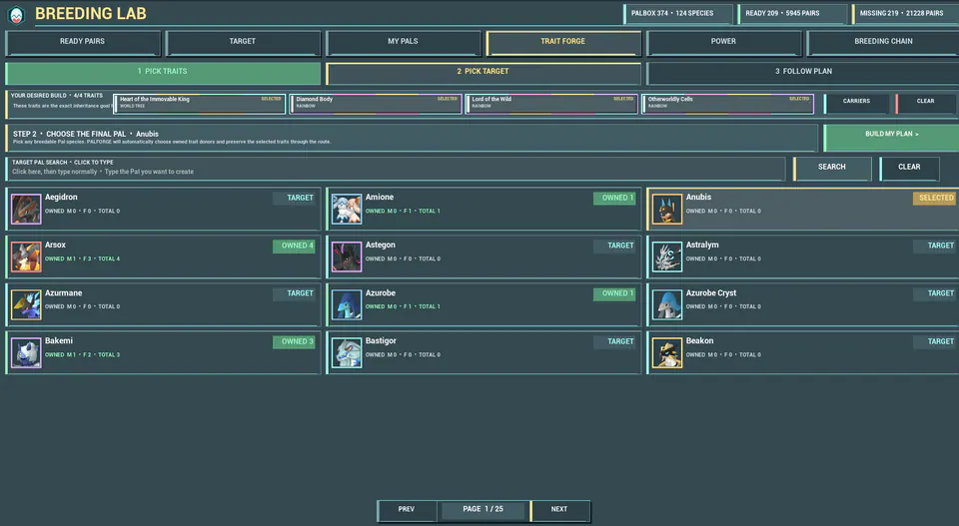Screen dimensions: 959x526
Task: Select the Azurobe Cryst pal portrait
Action: (x=667, y=304)
